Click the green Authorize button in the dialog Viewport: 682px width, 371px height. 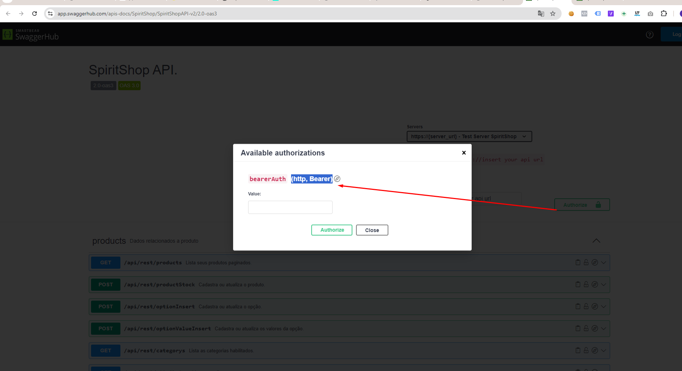[332, 230]
